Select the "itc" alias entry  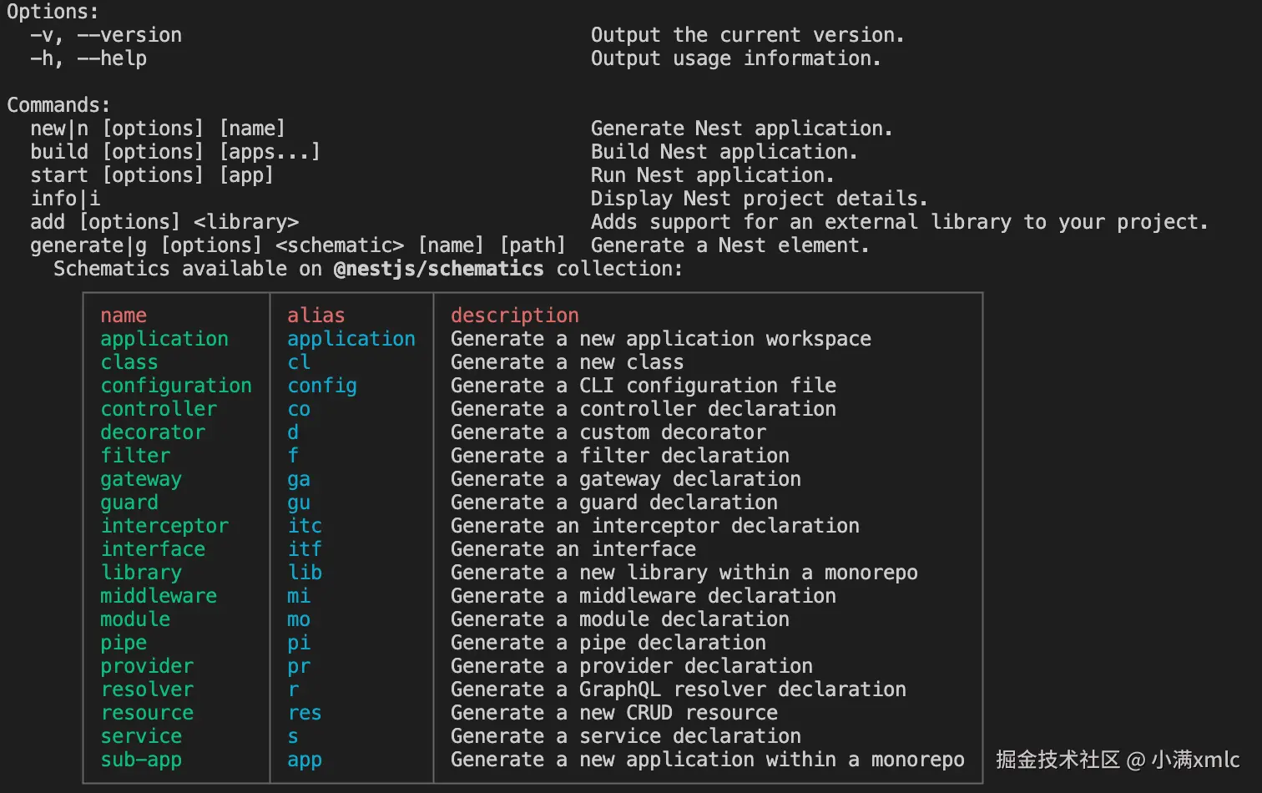coord(305,526)
